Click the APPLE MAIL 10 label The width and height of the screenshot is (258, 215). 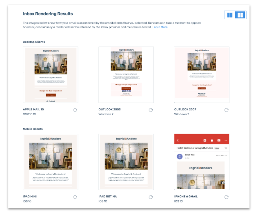(x=33, y=110)
